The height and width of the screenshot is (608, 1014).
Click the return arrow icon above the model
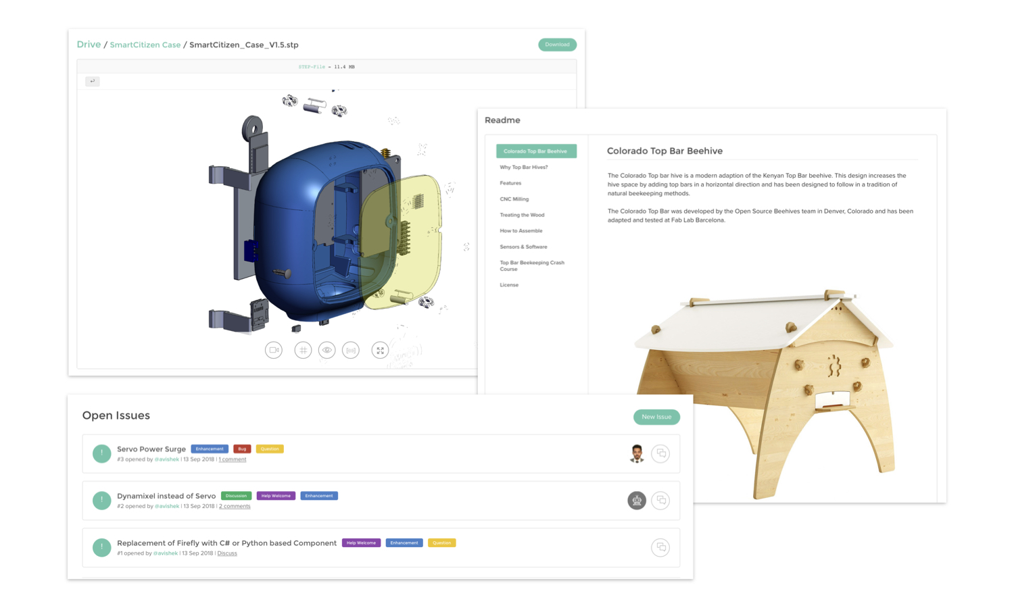tap(93, 81)
